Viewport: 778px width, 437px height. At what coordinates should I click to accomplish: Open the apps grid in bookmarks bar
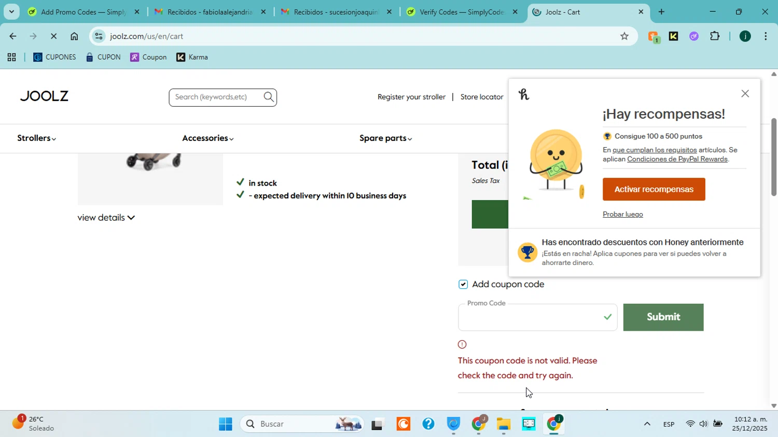[x=11, y=58]
